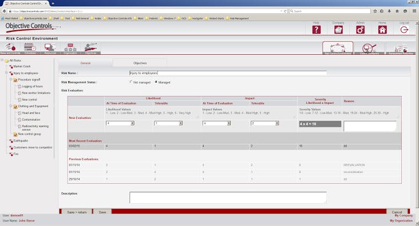Click the Objective Controls browser tab
The height and width of the screenshot is (226, 419).
coord(26,3)
